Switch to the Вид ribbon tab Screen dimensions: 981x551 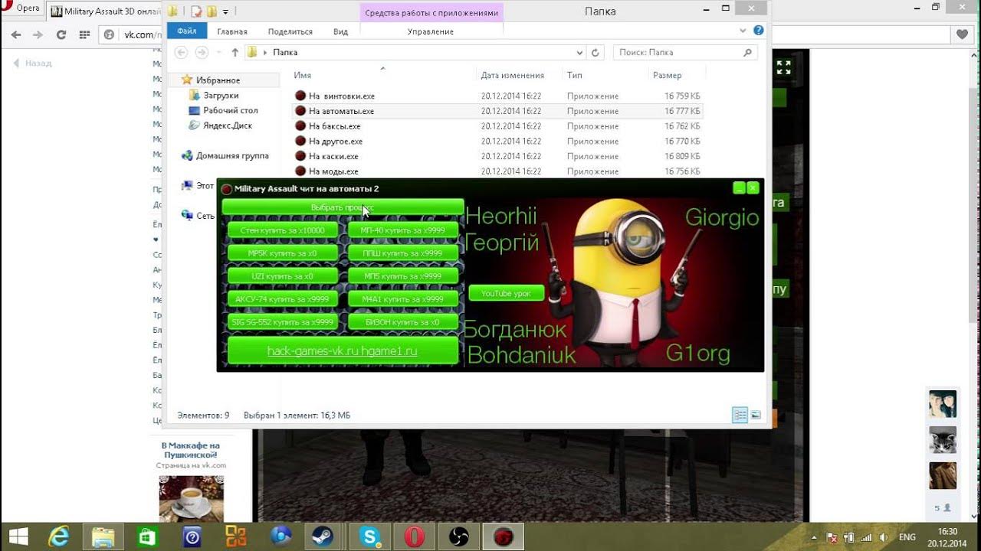click(340, 31)
